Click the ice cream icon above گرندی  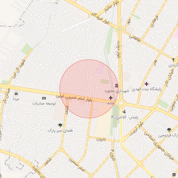[x=173, y=60]
